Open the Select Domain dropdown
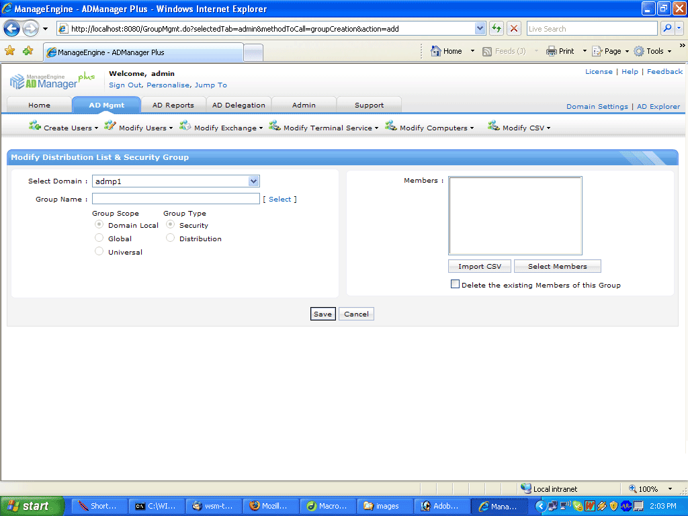Viewport: 688px width, 516px height. click(x=253, y=181)
